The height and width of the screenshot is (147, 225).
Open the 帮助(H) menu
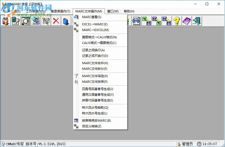(x=129, y=11)
